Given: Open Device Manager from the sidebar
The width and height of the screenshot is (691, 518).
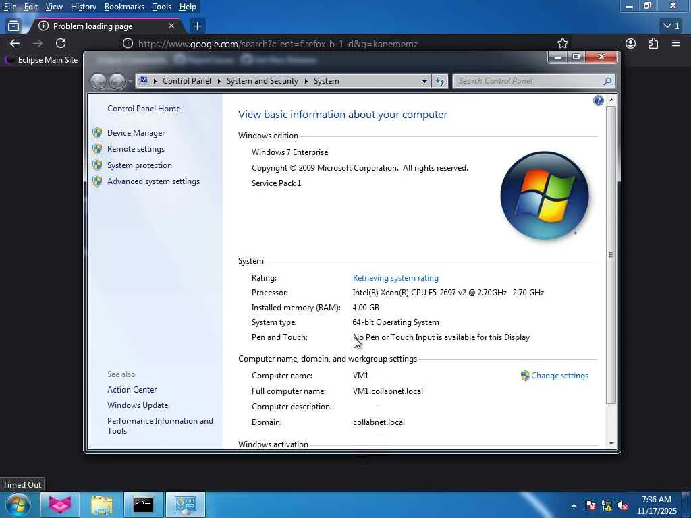Looking at the screenshot, I should [136, 133].
